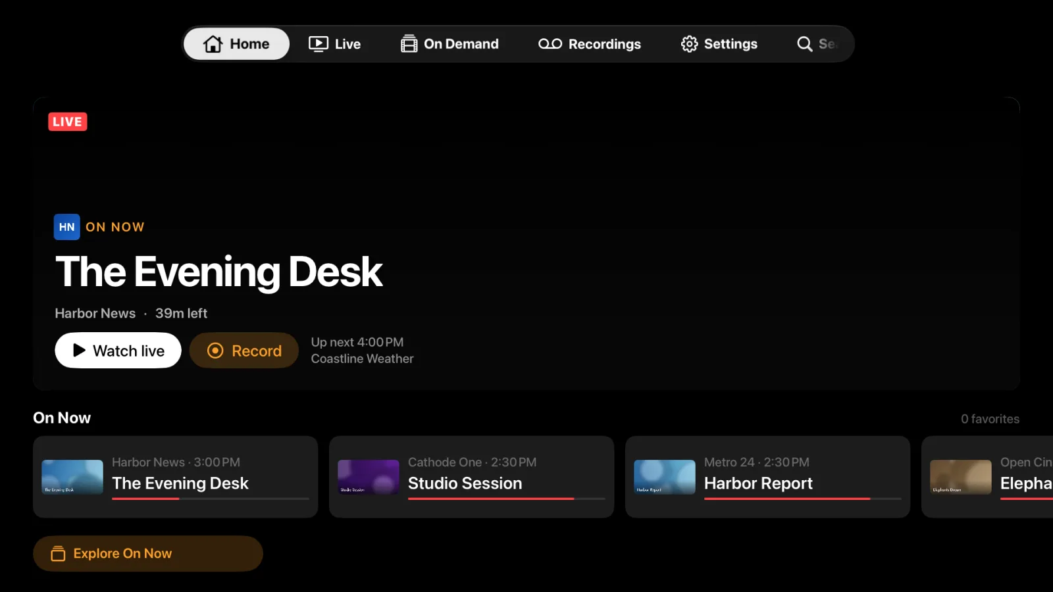1053x592 pixels.
Task: Click "Harbor News · 3:00 PM" card text
Action: pos(176,462)
